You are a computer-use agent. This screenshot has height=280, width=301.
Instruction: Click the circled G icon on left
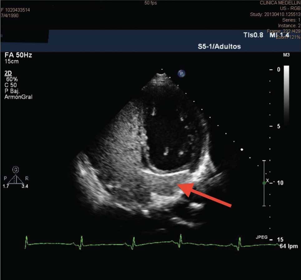click(x=15, y=170)
